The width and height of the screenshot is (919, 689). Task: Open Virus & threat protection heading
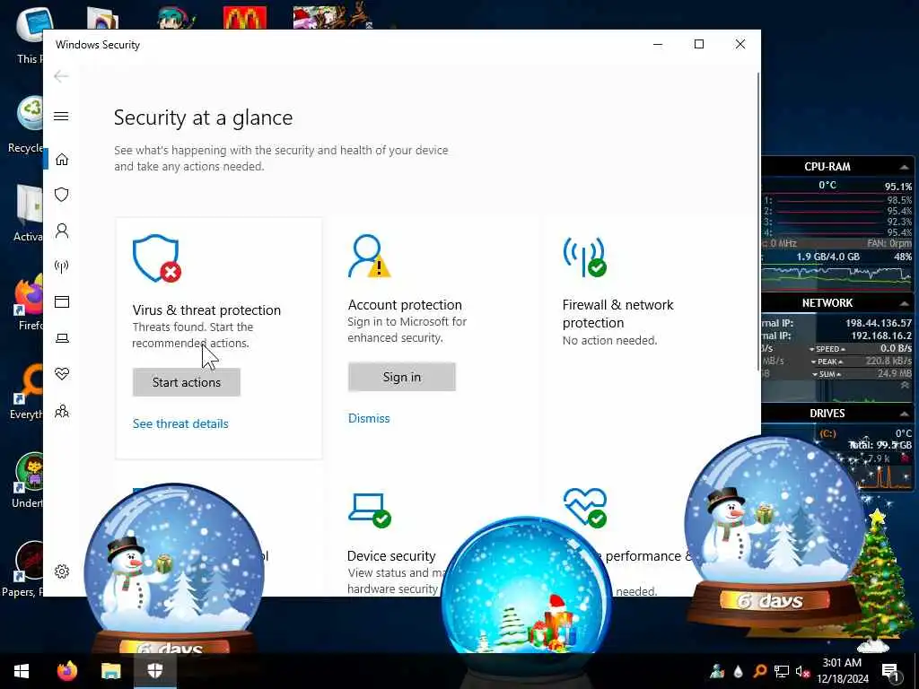(x=206, y=310)
